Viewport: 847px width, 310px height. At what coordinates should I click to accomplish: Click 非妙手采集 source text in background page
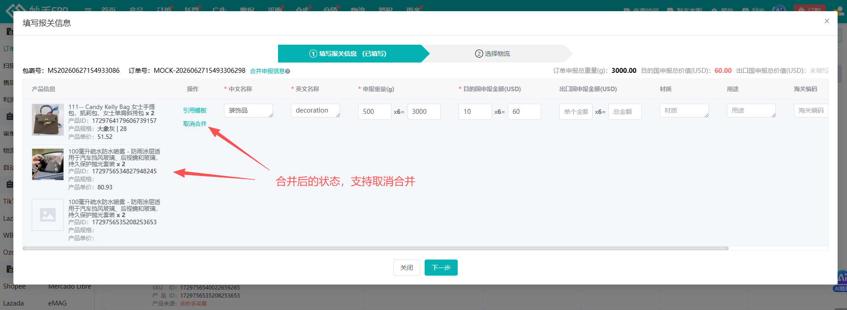pos(194,303)
